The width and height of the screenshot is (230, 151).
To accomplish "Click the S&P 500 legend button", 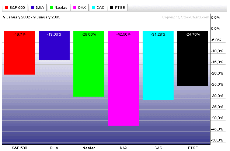I will coord(15,7).
